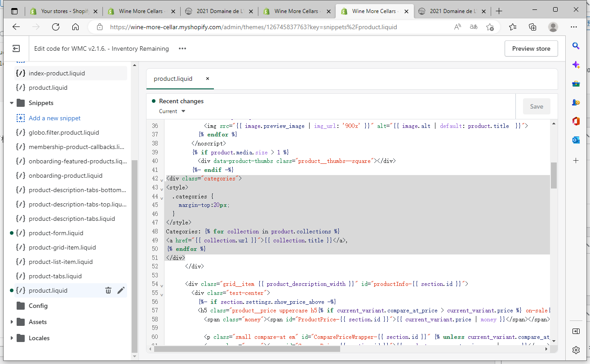The image size is (590, 364).
Task: Click the Preview store button
Action: tap(531, 48)
